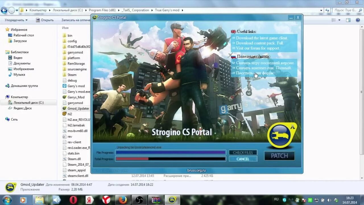Select the Документы library
Image resolution: width=364 pixels, height=205 pixels.
(22, 63)
